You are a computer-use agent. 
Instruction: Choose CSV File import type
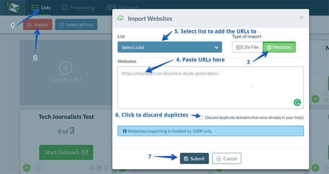[247, 47]
